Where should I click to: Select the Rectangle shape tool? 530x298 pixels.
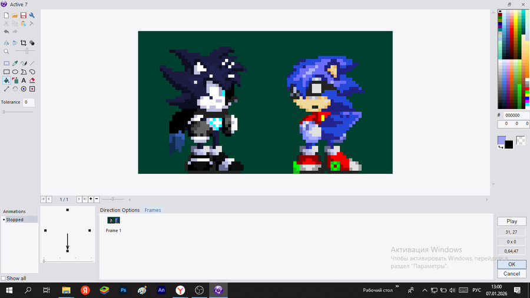(6, 72)
